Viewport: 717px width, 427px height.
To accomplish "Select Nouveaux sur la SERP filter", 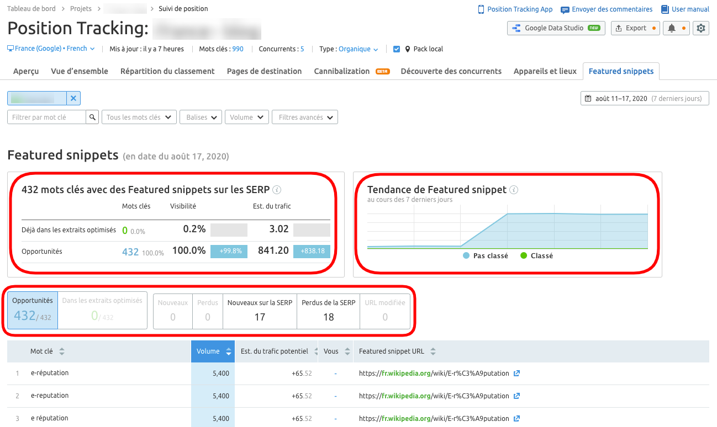I will 260,310.
